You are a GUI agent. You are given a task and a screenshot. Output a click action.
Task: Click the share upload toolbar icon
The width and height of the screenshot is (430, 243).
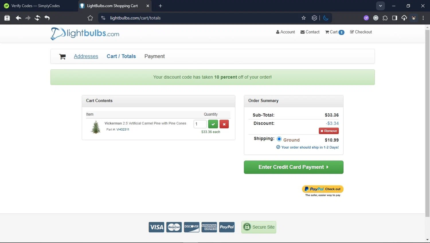(7, 18)
